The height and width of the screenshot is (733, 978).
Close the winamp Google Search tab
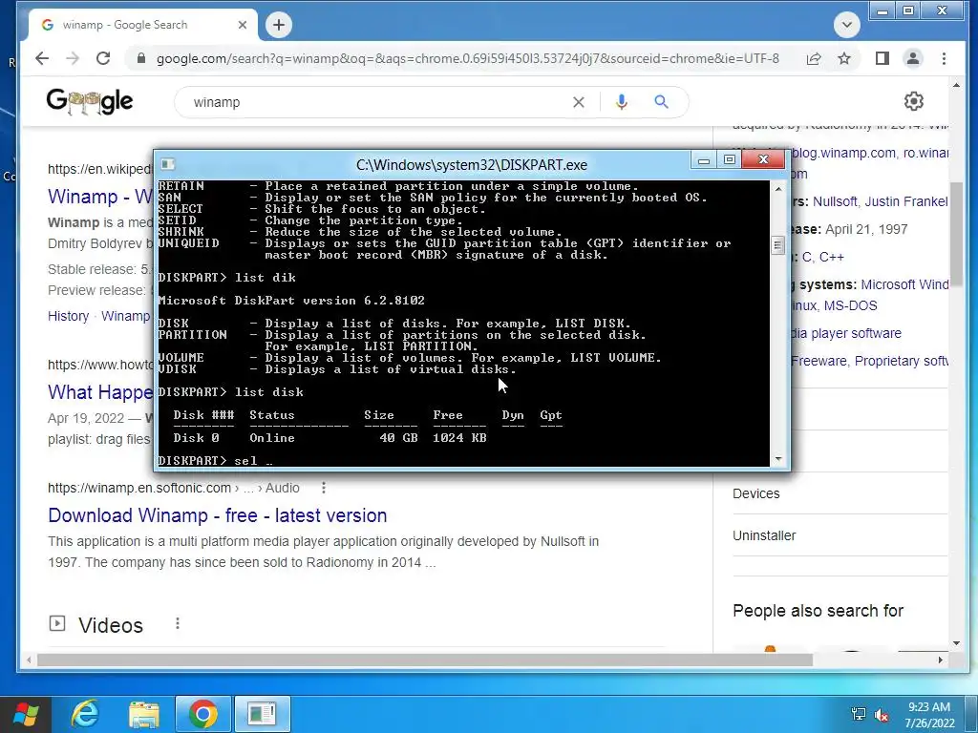point(243,25)
